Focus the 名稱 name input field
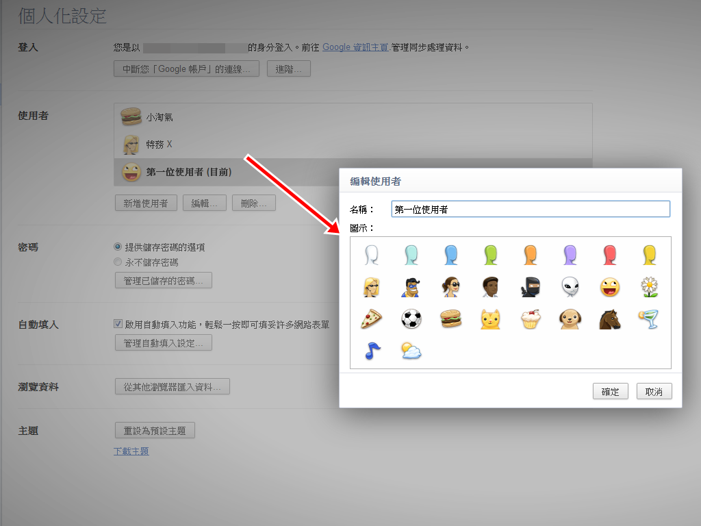The width and height of the screenshot is (701, 526). tap(531, 209)
